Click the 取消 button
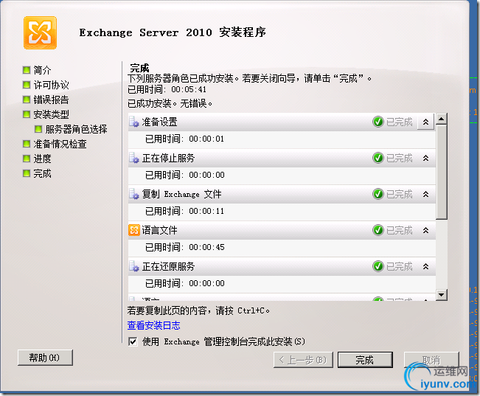This screenshot has width=480, height=396. tap(431, 360)
